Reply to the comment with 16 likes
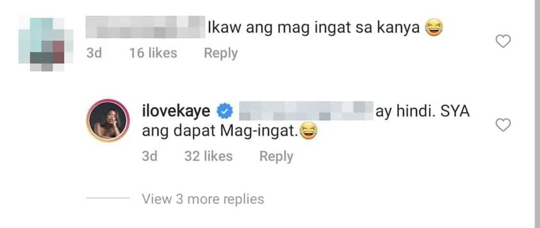Screen dimensions: 540x228 click(221, 53)
